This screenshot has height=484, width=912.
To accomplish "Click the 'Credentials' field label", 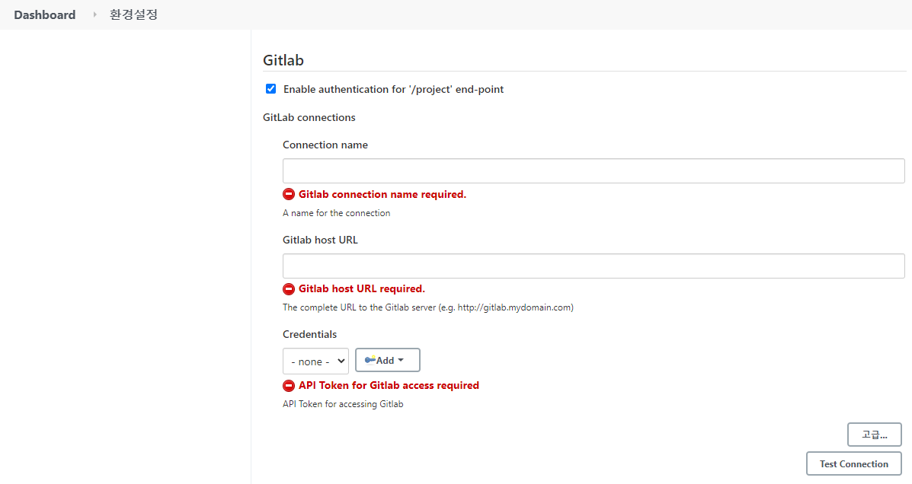I will (309, 334).
